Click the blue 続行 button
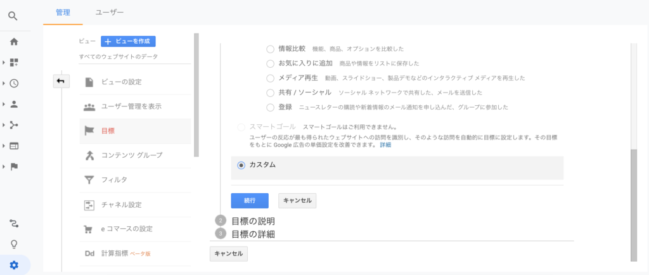 [250, 200]
